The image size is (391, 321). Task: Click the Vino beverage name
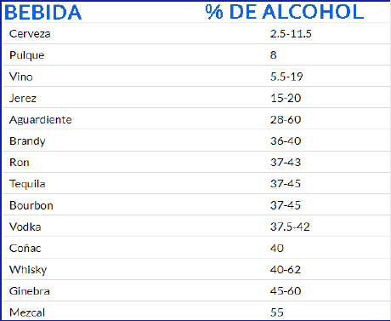tap(21, 77)
